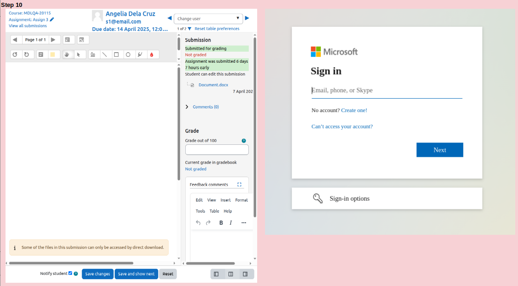Toggle the Notify student checkbox

point(70,273)
